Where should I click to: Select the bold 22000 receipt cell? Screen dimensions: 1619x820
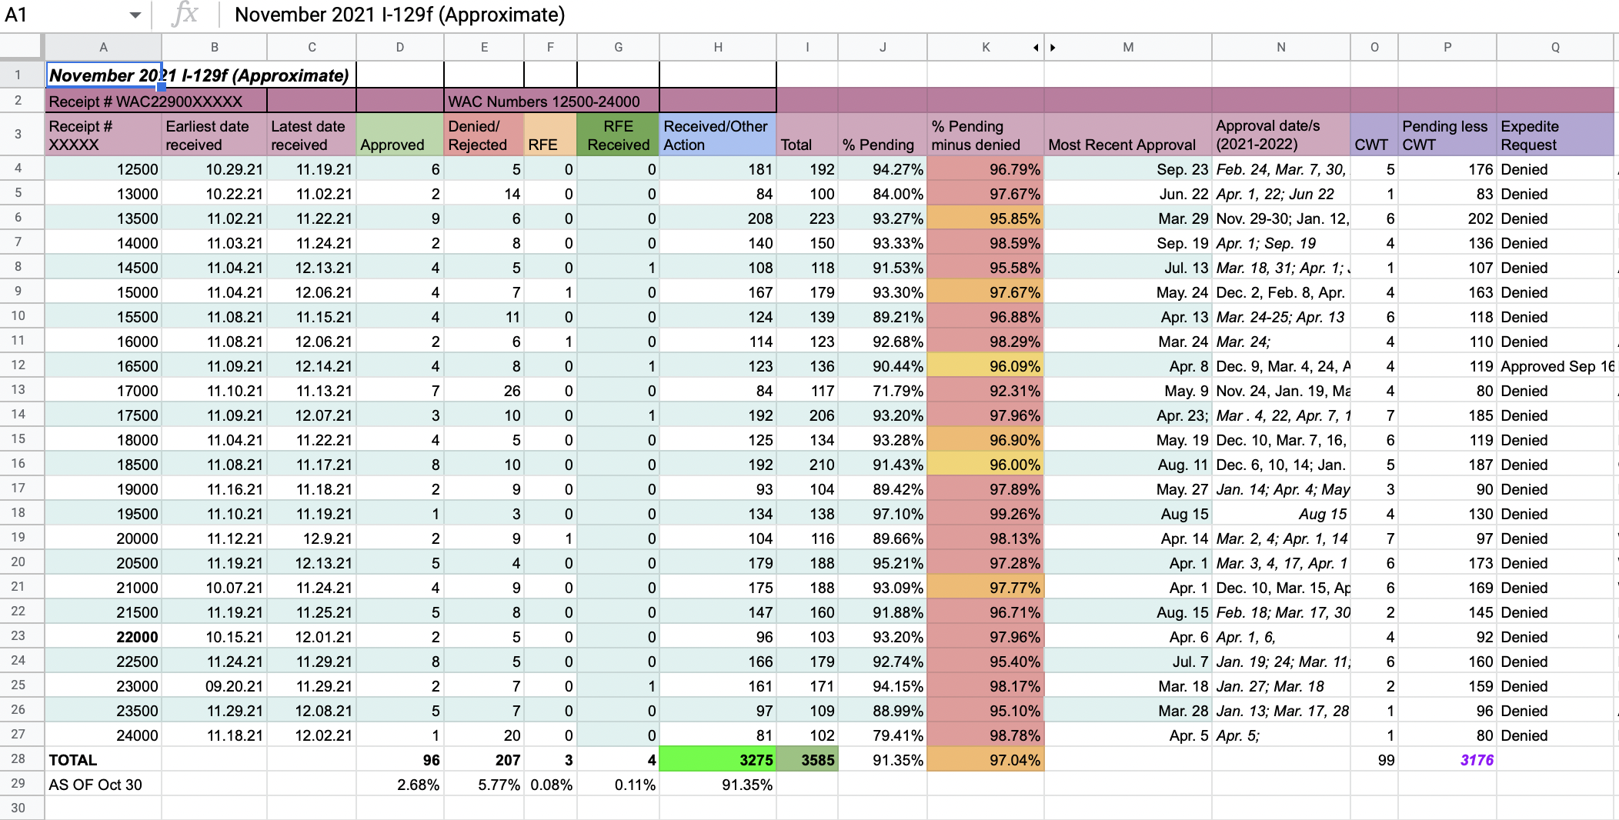point(103,637)
